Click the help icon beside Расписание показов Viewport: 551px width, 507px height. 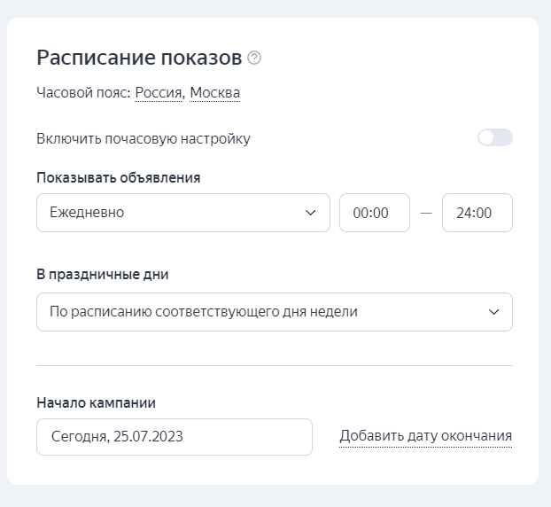pos(255,58)
